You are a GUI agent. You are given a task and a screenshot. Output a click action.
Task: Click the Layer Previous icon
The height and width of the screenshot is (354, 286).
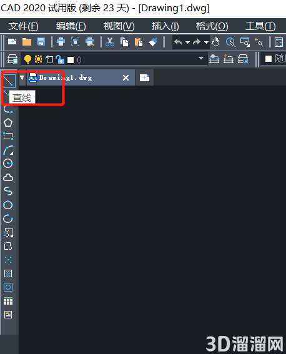point(229,59)
